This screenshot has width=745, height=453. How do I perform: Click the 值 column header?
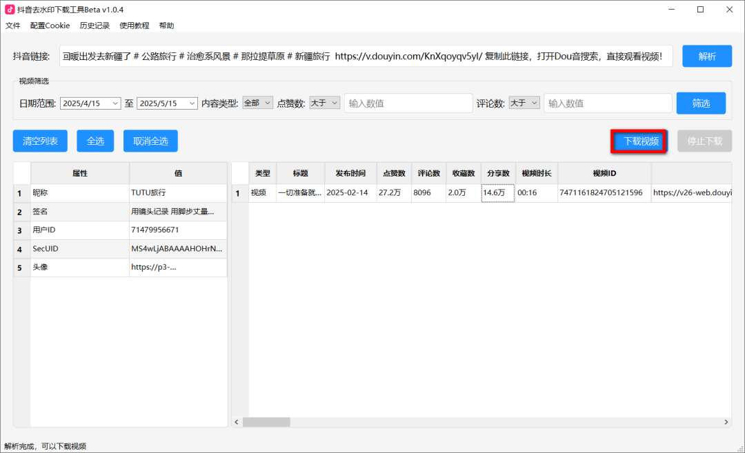click(178, 173)
